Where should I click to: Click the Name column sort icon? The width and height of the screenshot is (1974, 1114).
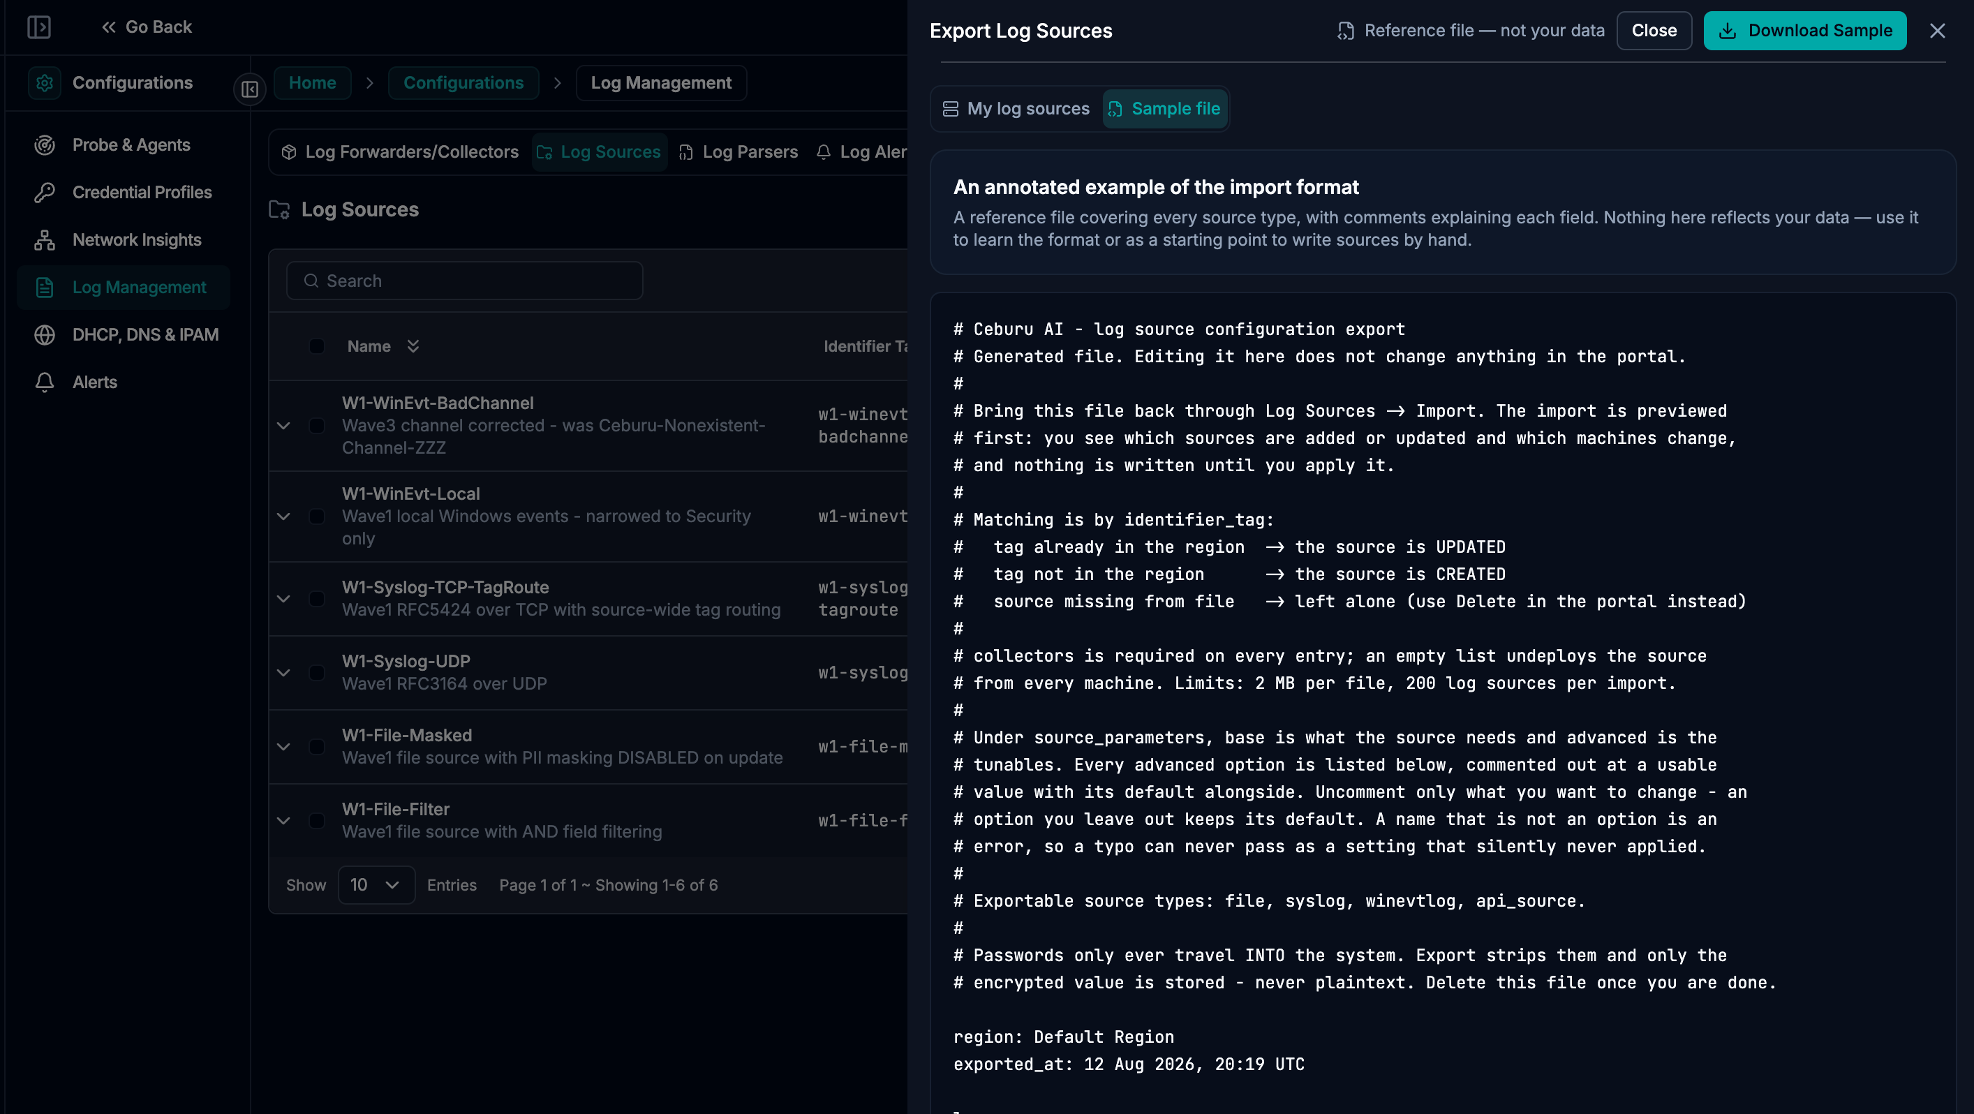pos(413,346)
